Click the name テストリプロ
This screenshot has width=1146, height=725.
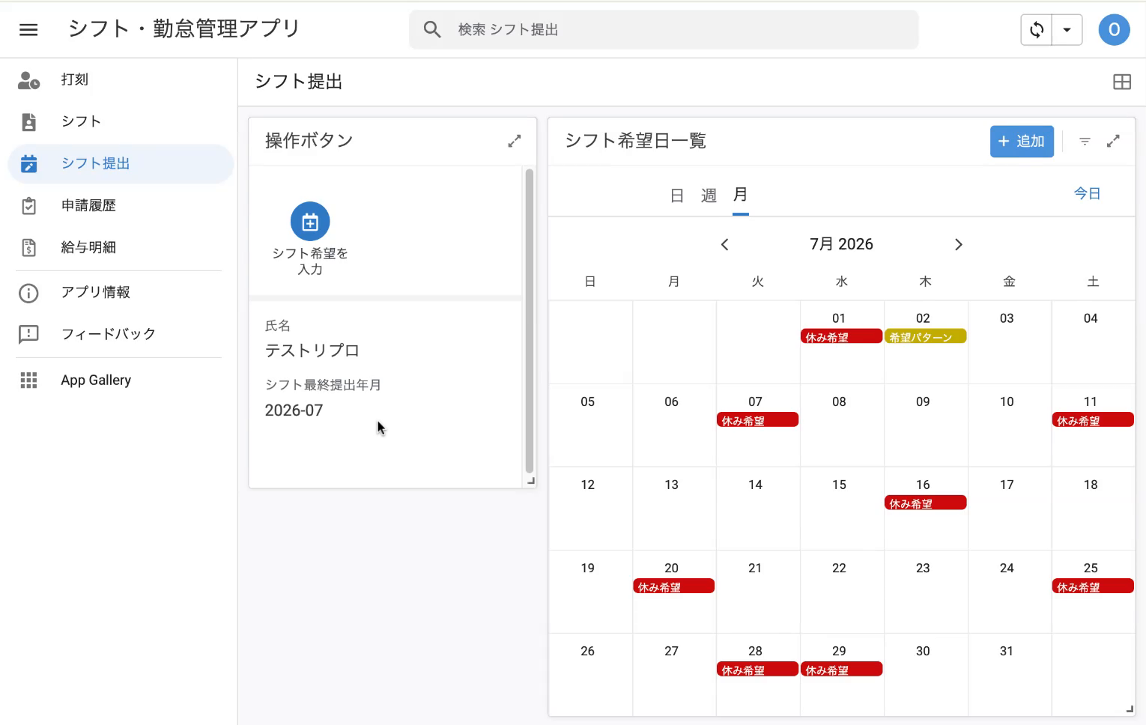tap(312, 351)
